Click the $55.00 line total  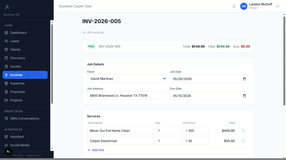coord(229,141)
